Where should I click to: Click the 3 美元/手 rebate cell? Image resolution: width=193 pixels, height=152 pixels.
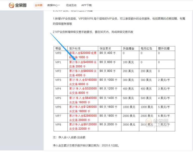(x=166, y=91)
